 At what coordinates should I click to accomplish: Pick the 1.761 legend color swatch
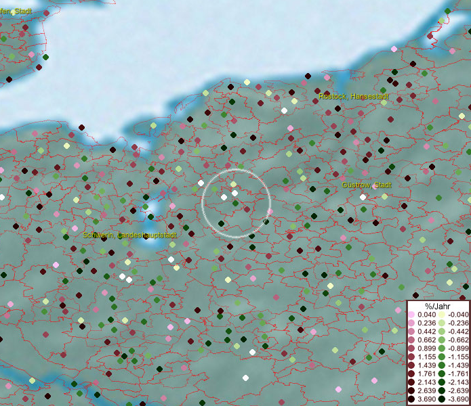click(x=411, y=374)
